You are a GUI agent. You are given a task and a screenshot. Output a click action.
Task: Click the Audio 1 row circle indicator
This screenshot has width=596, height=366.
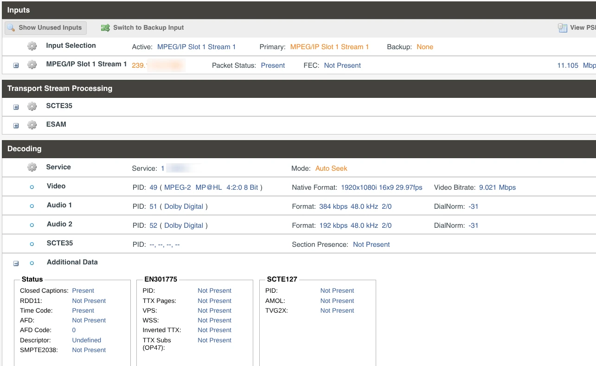(32, 206)
